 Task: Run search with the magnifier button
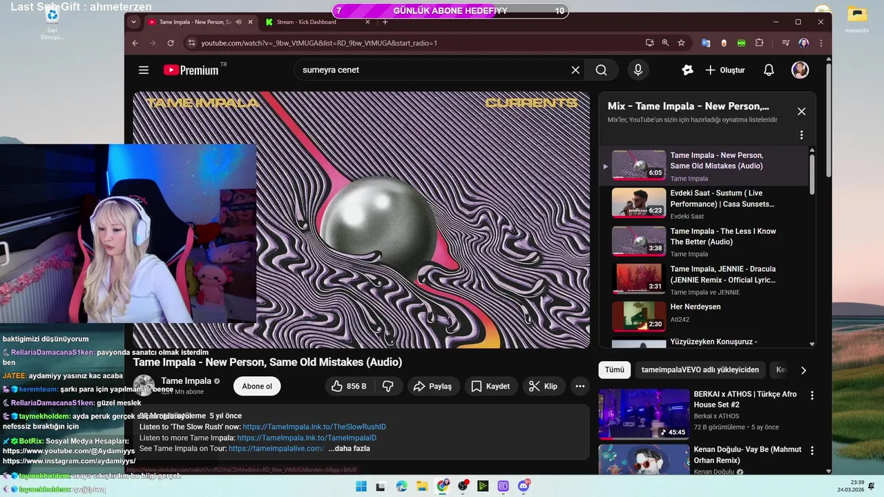pyautogui.click(x=602, y=70)
